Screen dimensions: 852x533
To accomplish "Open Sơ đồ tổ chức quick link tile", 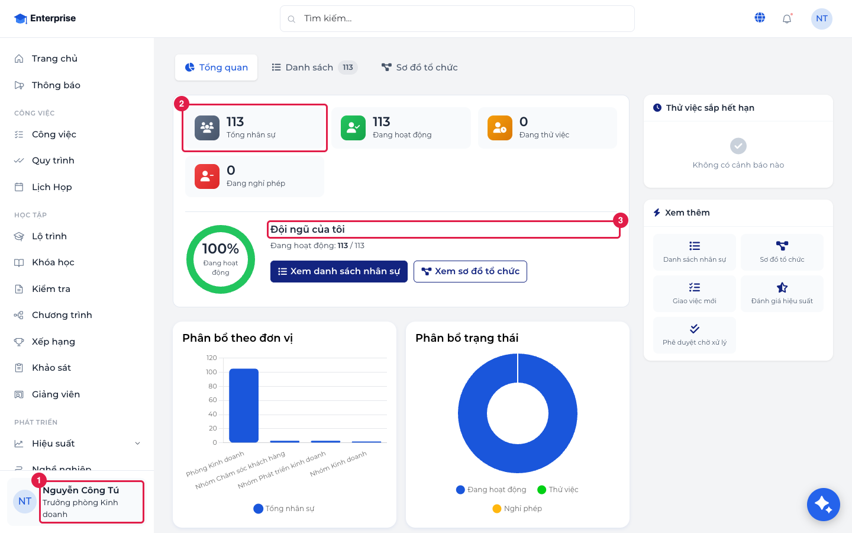I will pos(782,252).
